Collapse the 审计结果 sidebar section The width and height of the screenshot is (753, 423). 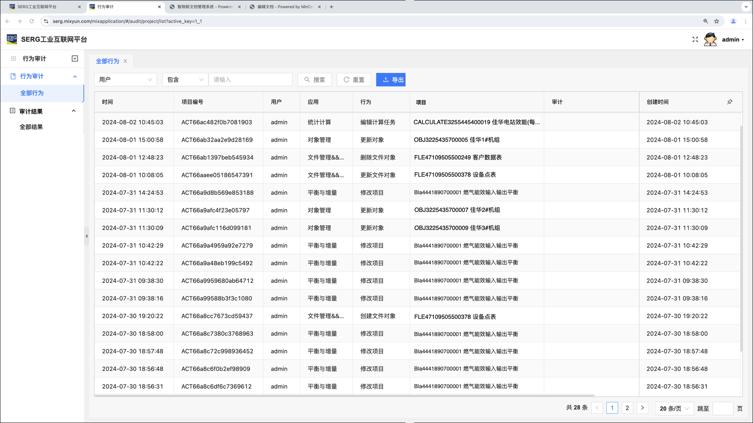[x=74, y=111]
